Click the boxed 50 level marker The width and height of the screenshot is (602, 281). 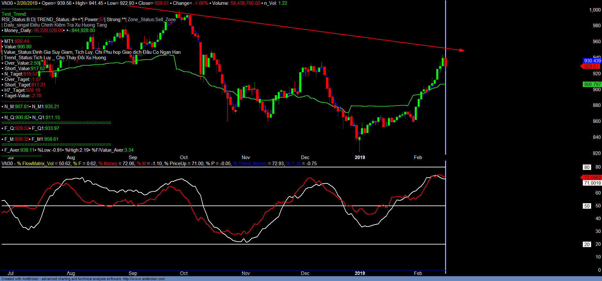tap(587, 206)
